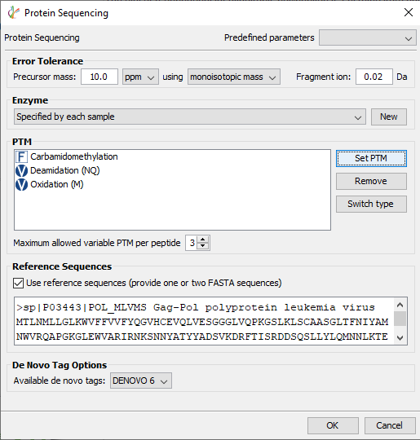Decrease maximum variable PTM per peptide
This screenshot has height=440, width=420.
click(203, 246)
